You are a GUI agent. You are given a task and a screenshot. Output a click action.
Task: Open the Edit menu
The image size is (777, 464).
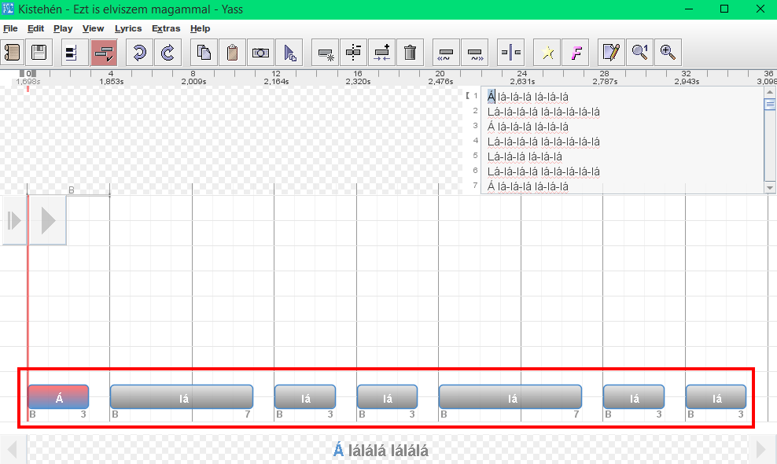click(35, 28)
